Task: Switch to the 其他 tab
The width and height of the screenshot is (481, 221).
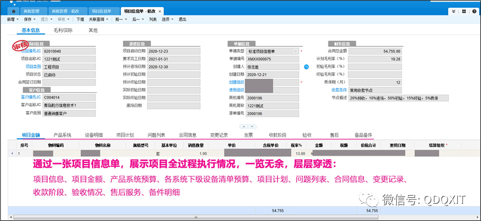Action: click(93, 30)
